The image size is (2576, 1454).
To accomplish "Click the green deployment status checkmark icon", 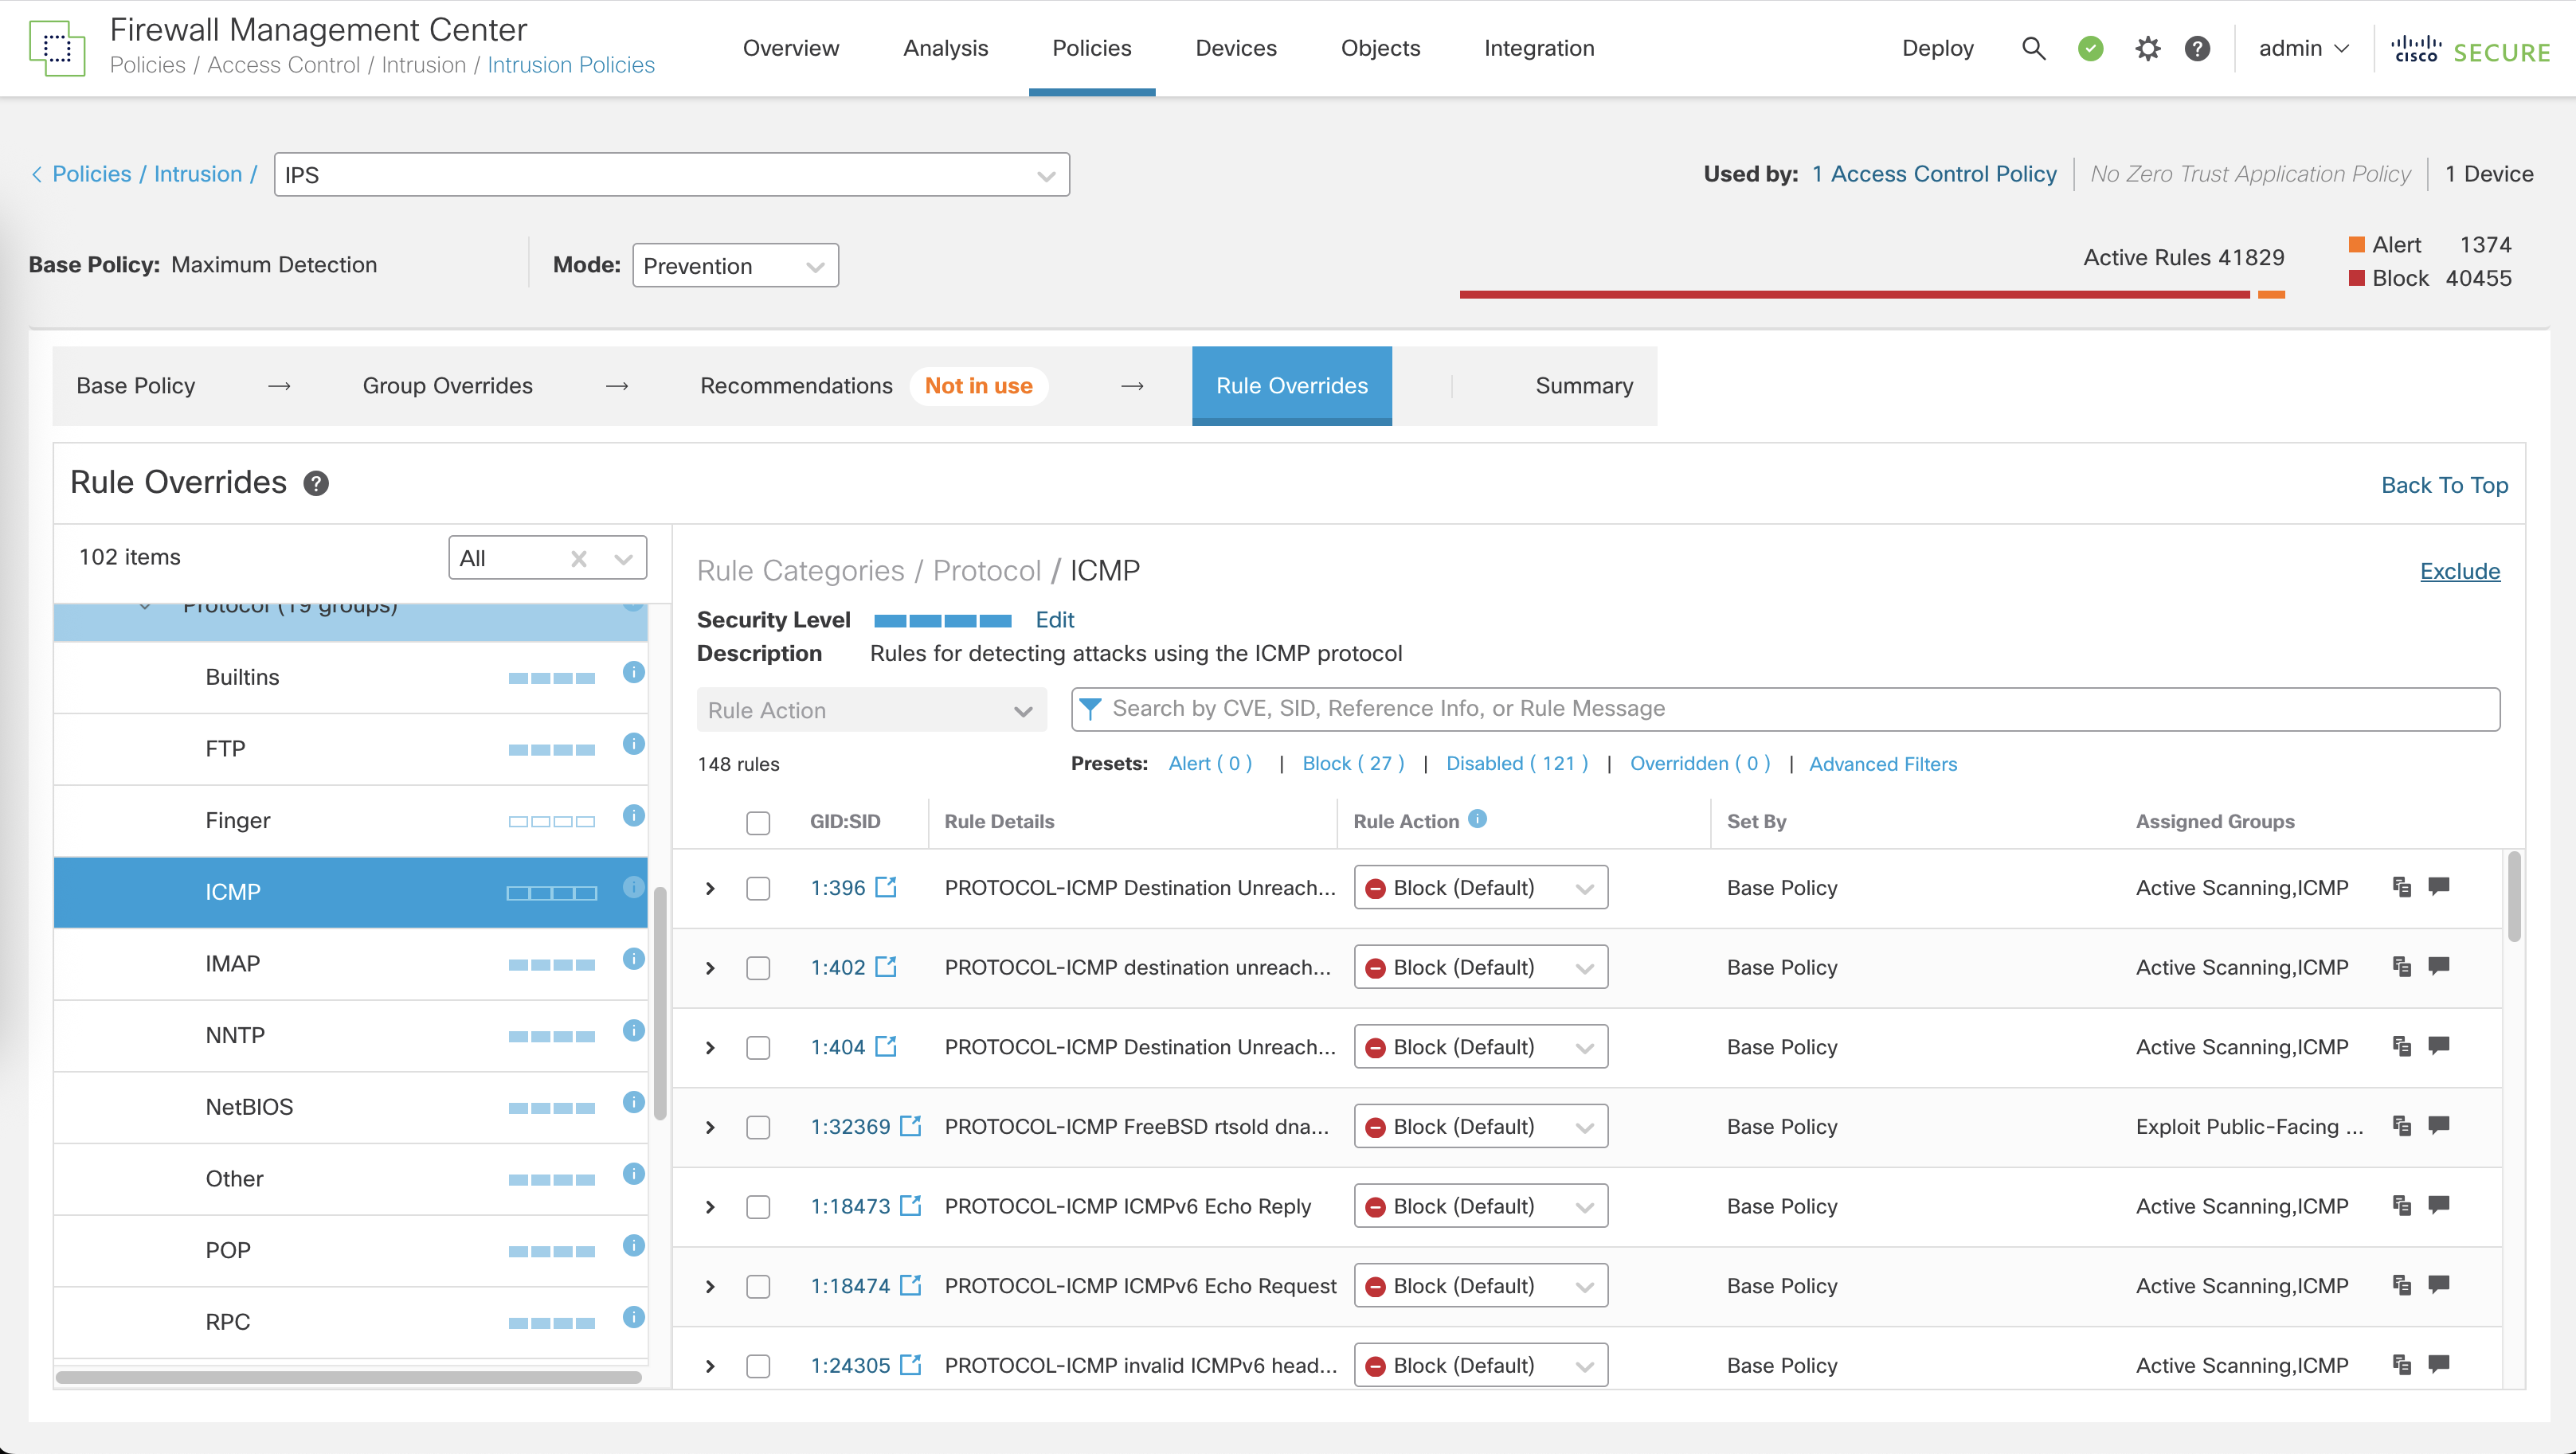I will [2090, 48].
